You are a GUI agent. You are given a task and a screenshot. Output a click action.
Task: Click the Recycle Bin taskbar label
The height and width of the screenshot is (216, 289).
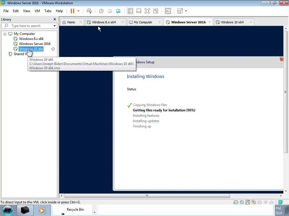point(75,210)
